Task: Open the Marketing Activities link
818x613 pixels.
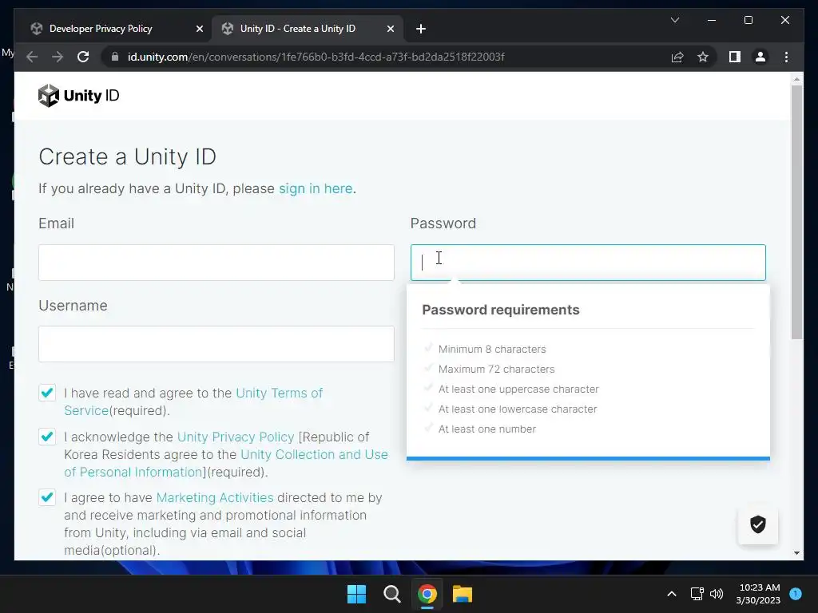Action: pos(215,497)
